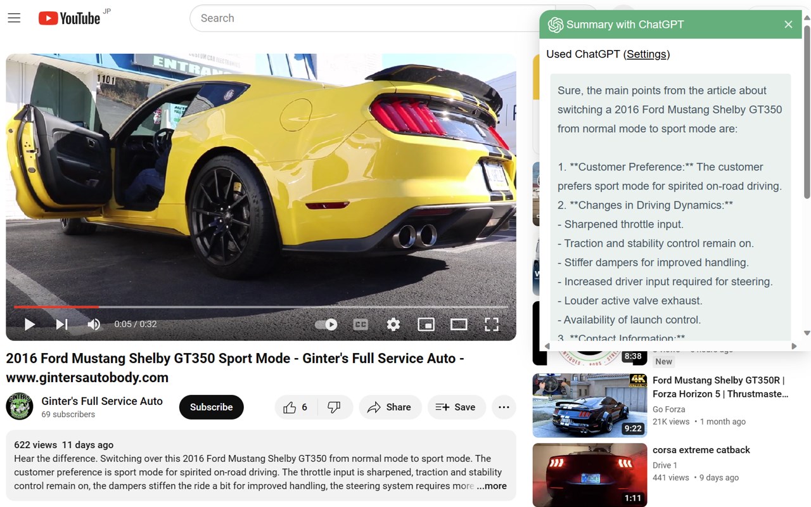Viewport: 811px width, 507px height.
Task: Skip to the next video
Action: click(x=61, y=324)
